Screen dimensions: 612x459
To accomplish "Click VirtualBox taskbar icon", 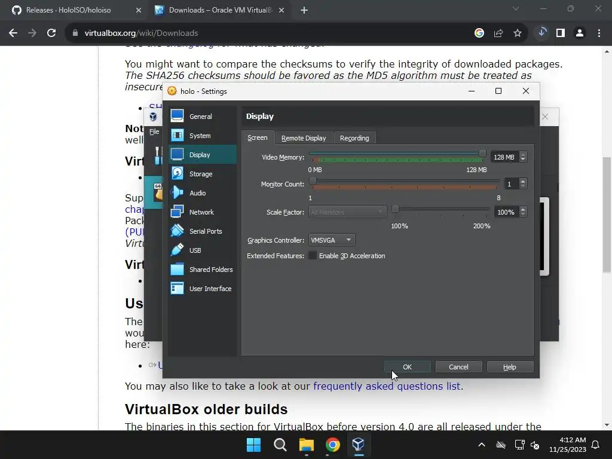I will pos(359,445).
